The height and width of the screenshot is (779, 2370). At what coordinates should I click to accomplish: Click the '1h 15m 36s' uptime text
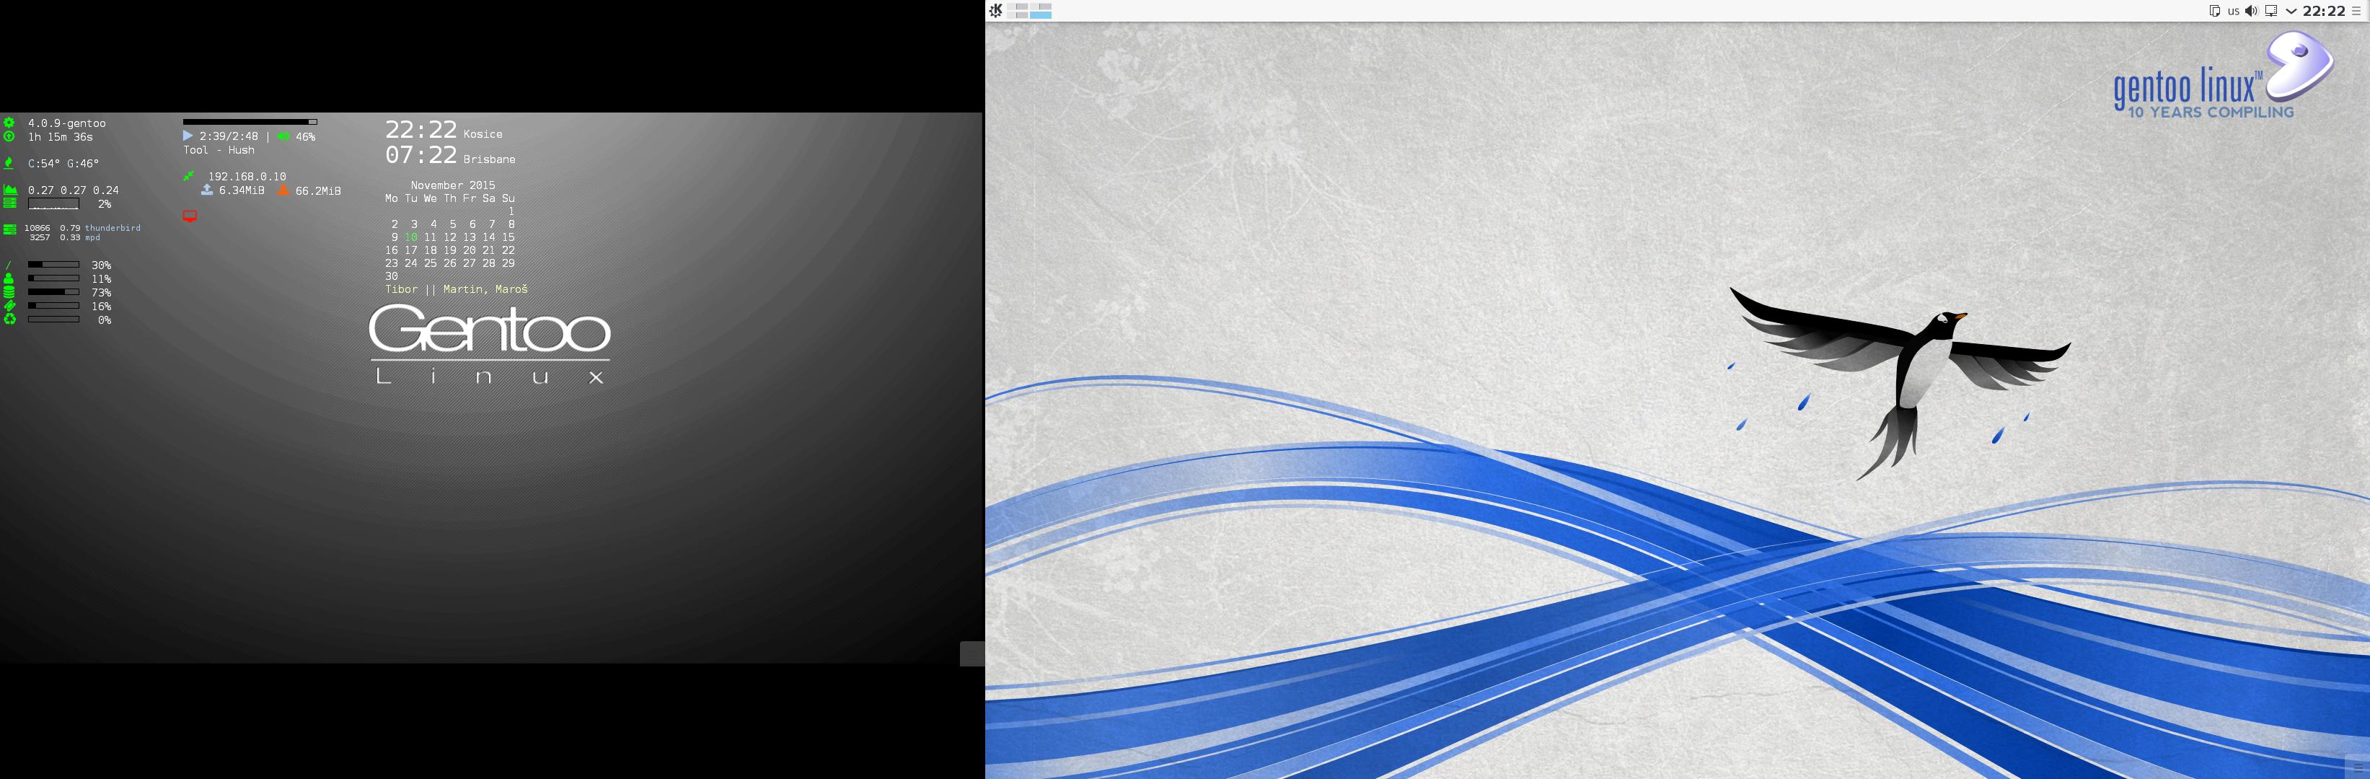(60, 137)
